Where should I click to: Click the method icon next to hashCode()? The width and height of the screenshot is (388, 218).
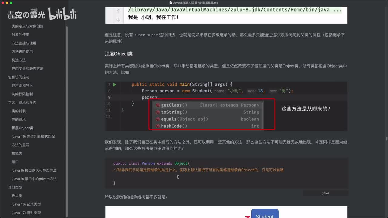[158, 126]
